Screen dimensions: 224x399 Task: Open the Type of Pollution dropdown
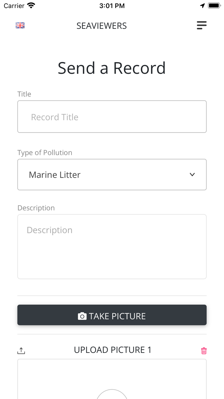112,174
